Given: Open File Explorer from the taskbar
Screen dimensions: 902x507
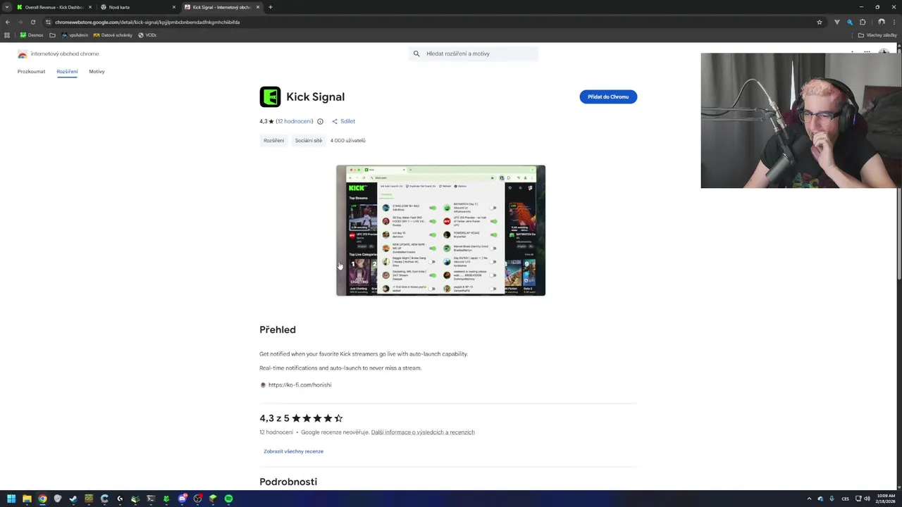Looking at the screenshot, I should point(27,499).
